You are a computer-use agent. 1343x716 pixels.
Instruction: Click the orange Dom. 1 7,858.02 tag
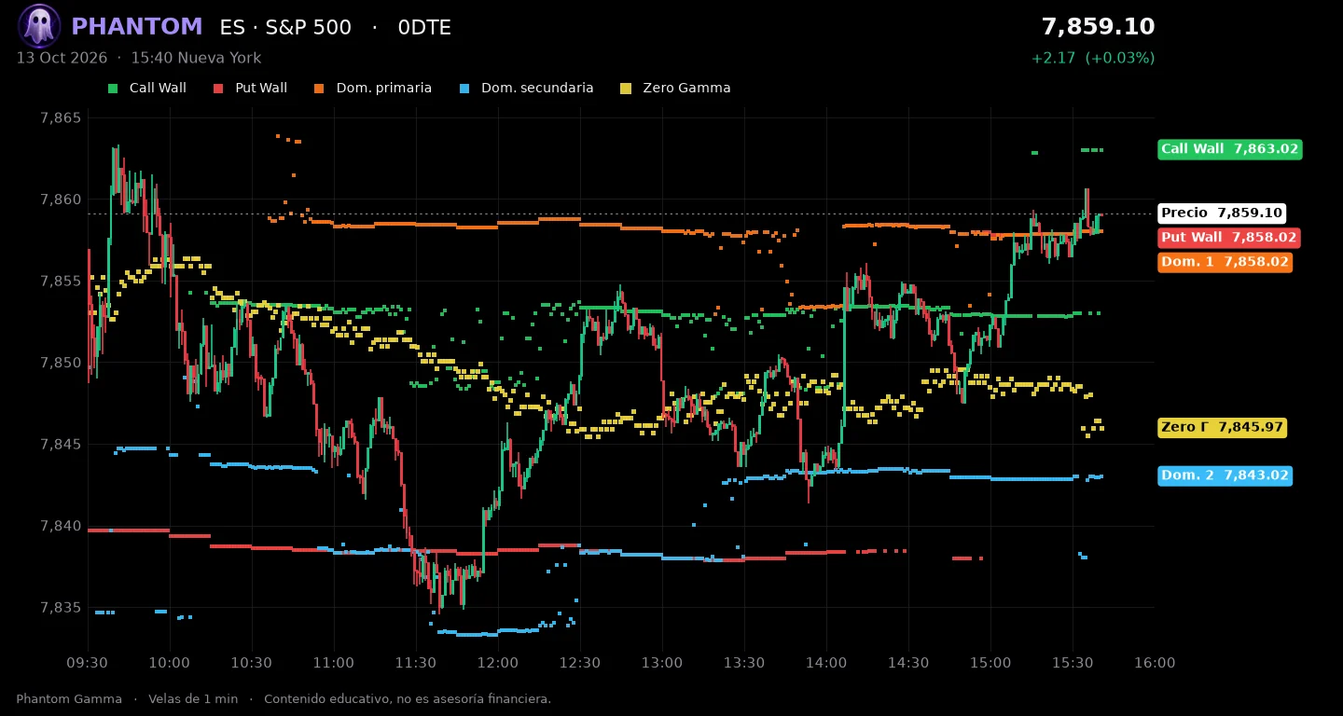[1225, 263]
